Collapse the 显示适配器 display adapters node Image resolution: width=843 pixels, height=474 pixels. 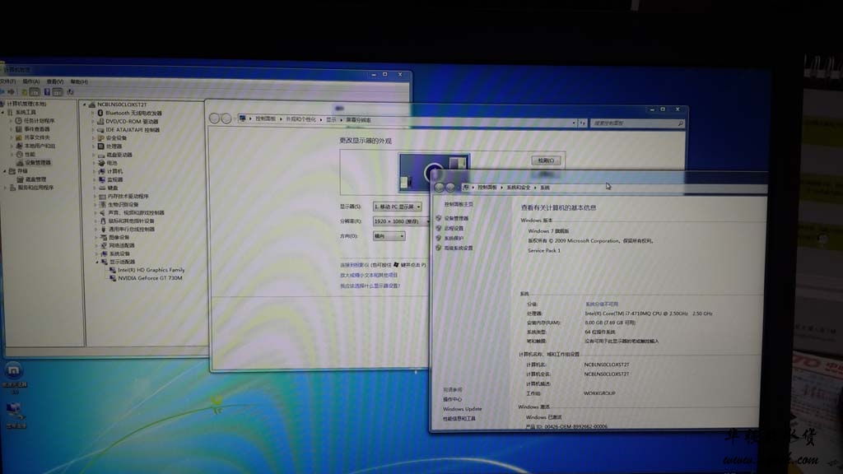(x=97, y=262)
